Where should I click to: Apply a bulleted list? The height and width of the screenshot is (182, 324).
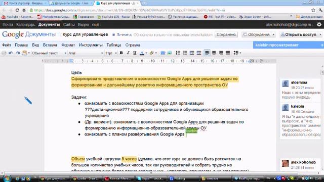tap(185, 53)
